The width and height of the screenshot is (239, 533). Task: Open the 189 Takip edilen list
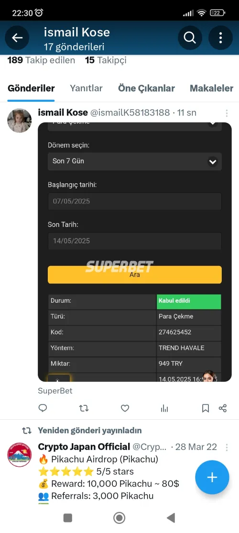(41, 60)
